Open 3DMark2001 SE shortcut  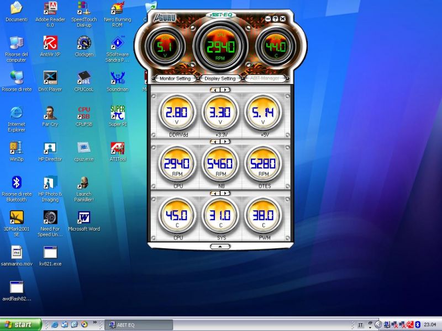tap(17, 224)
